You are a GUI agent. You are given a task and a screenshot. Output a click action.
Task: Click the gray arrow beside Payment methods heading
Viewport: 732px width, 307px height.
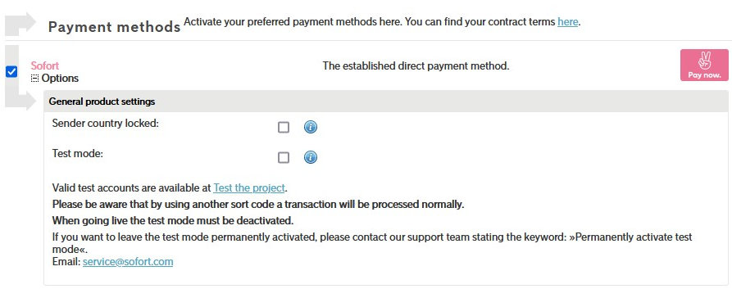[20, 25]
